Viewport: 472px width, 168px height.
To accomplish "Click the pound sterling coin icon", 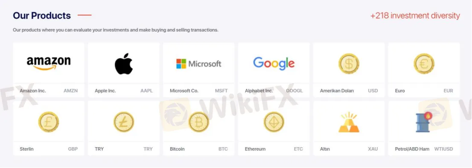I will point(49,122).
